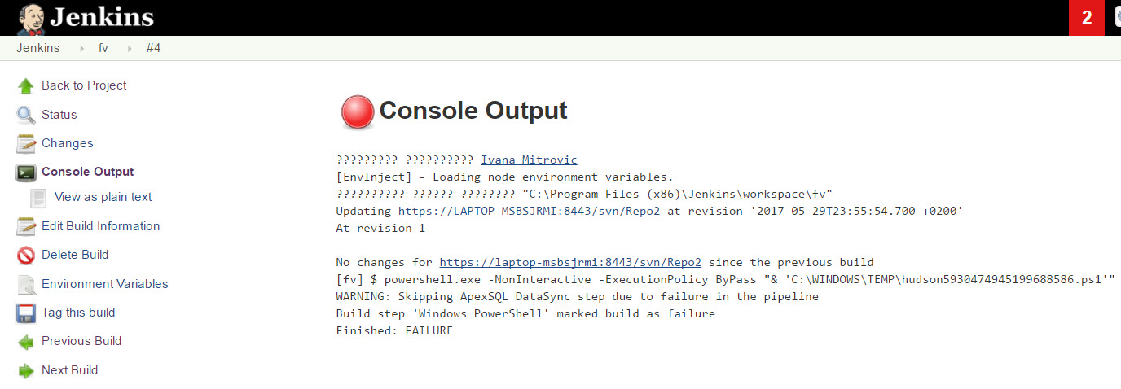1121x389 pixels.
Task: Click the green Next Build arrow icon
Action: tap(26, 371)
